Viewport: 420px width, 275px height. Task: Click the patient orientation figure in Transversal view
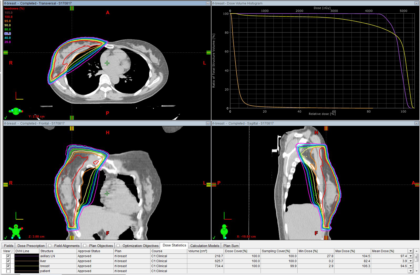click(x=15, y=111)
